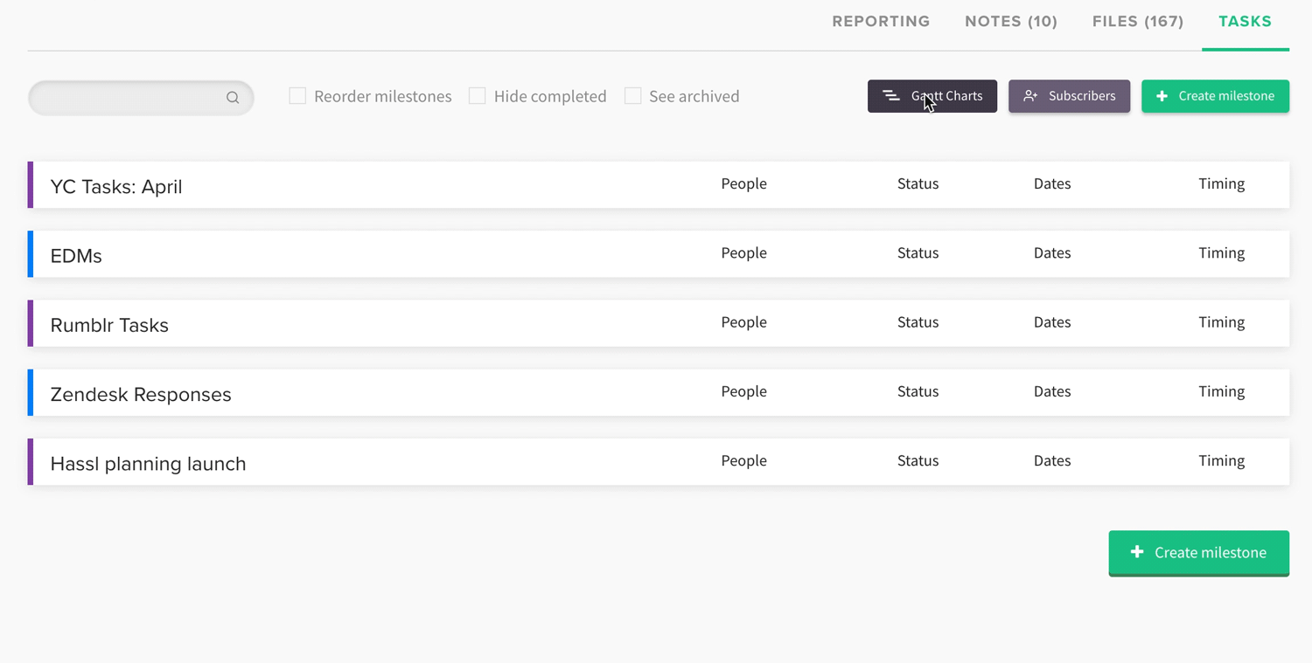Click plus icon in top Create milestone
This screenshot has height=663, width=1312.
coord(1162,96)
